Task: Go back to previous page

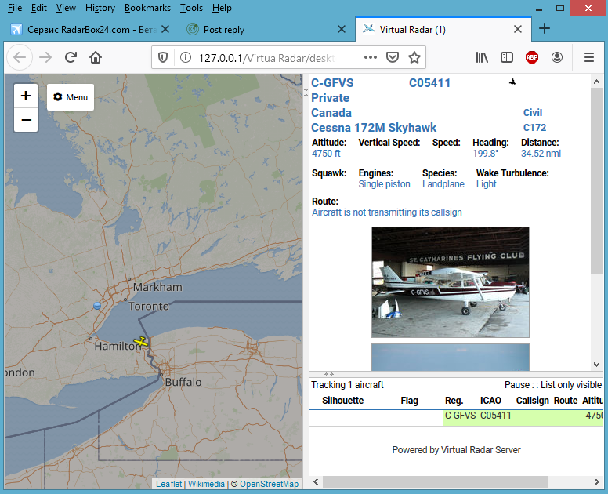Action: [x=20, y=57]
